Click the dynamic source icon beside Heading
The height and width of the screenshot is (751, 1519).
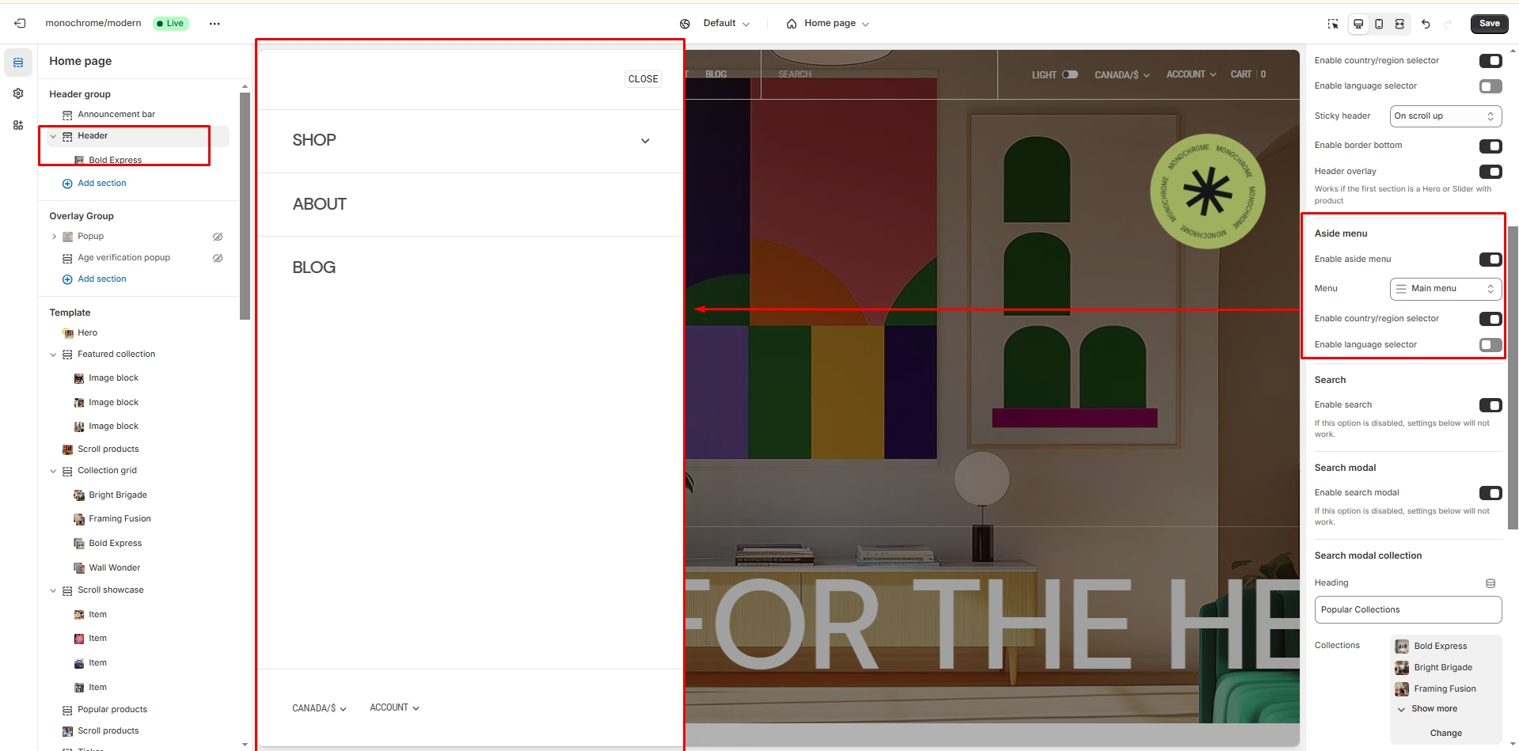pos(1491,583)
